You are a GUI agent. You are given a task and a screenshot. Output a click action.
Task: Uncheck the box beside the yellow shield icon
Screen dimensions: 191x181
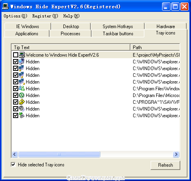tap(15, 102)
